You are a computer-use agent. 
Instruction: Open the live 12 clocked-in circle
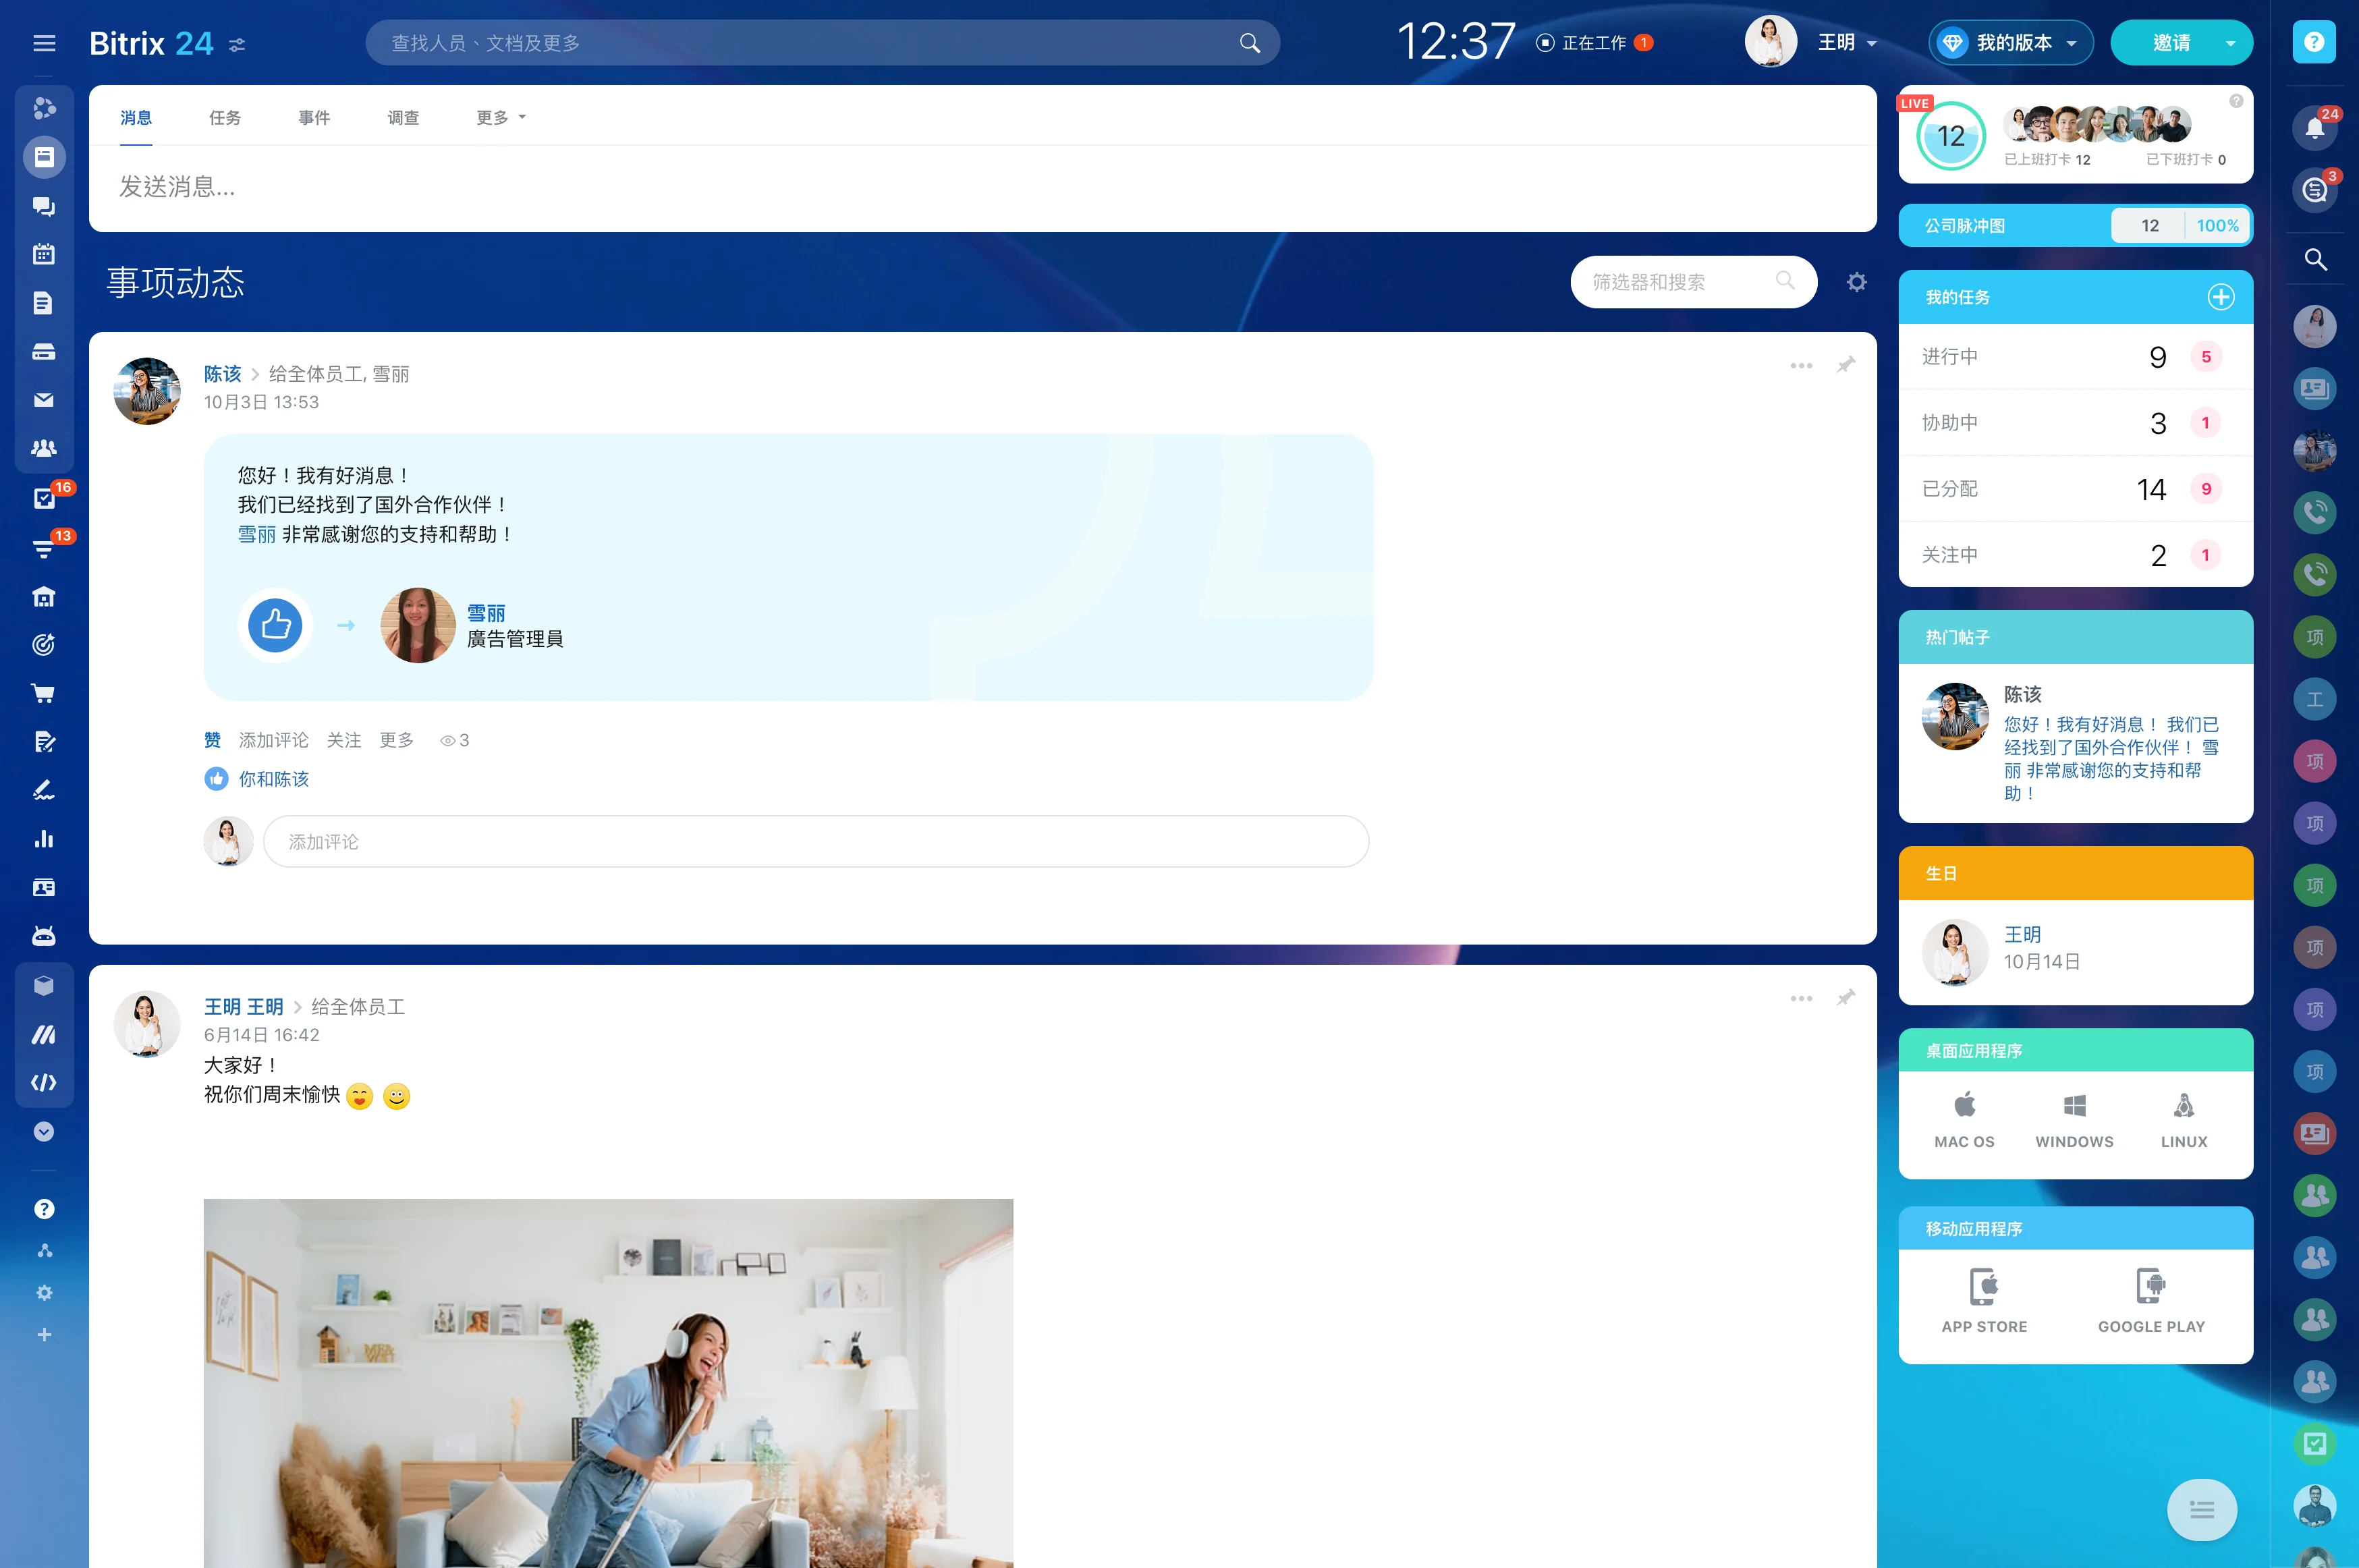pyautogui.click(x=1951, y=136)
